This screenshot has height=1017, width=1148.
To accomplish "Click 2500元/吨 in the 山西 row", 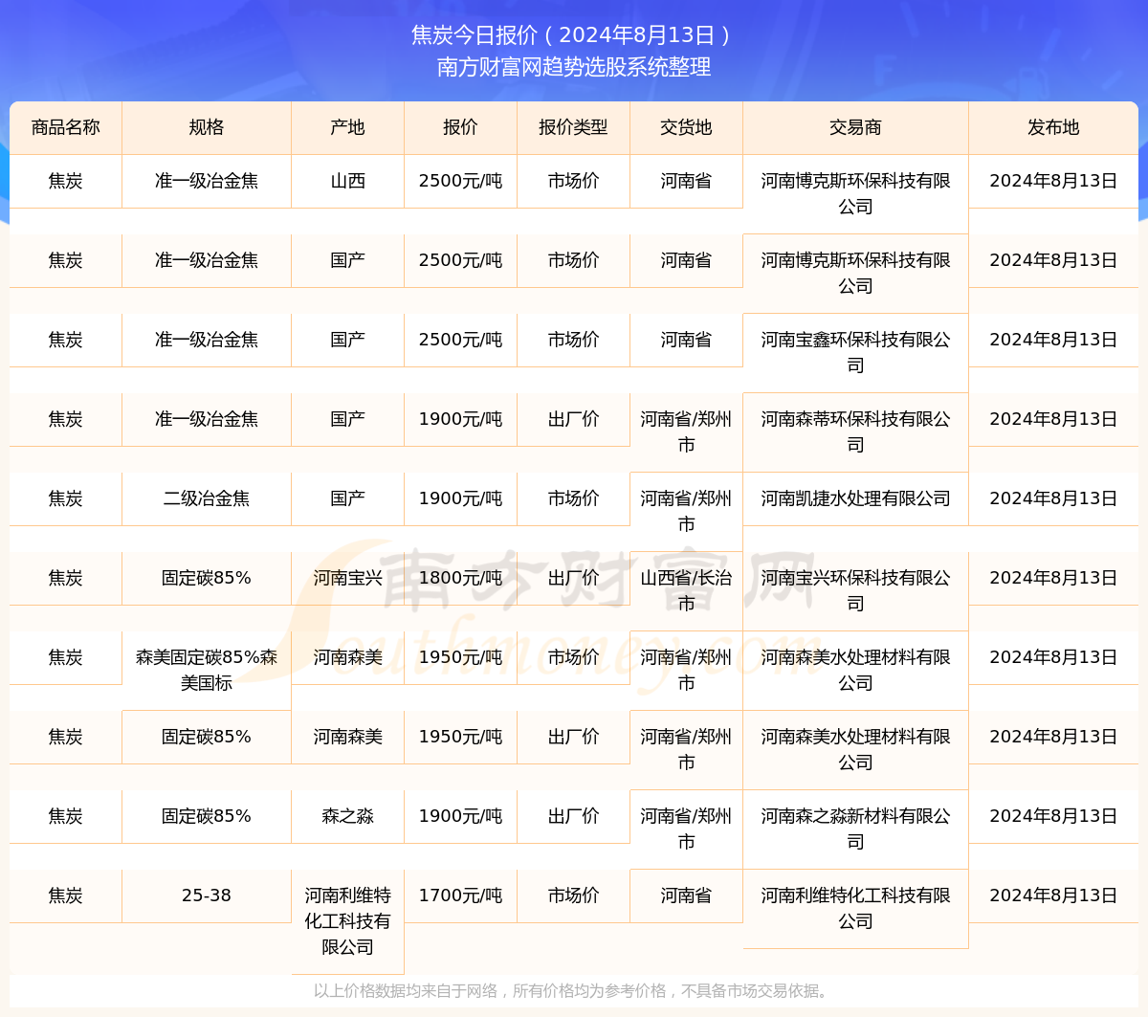I will tap(460, 181).
